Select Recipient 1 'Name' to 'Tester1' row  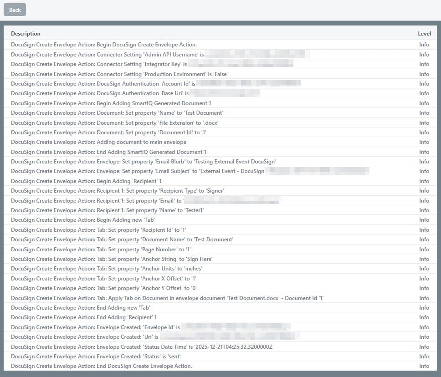click(220, 210)
